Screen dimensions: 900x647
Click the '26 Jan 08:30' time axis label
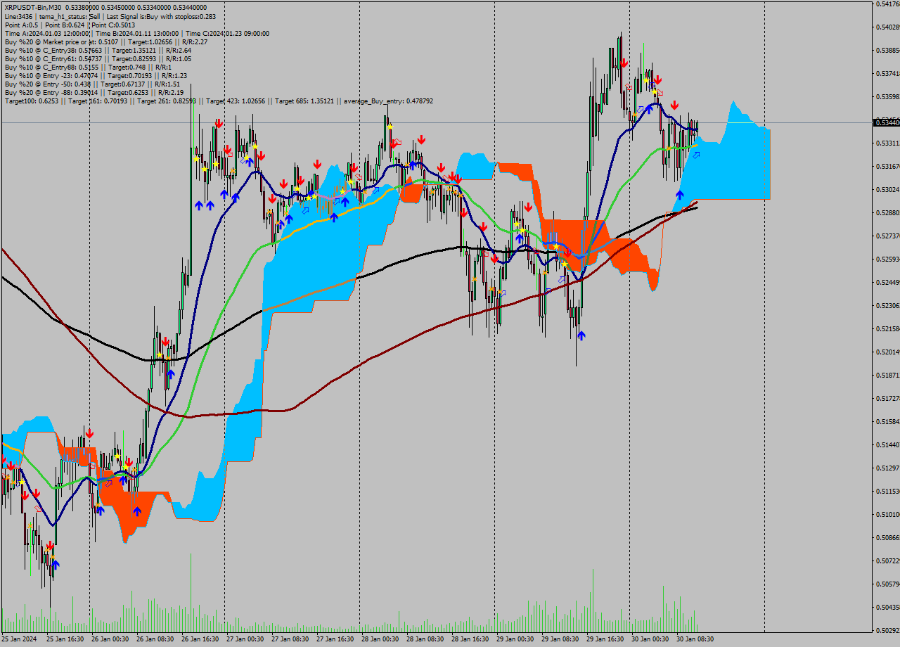point(155,639)
